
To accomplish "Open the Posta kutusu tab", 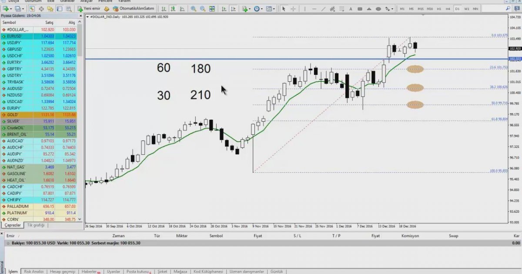I will pos(138,271).
